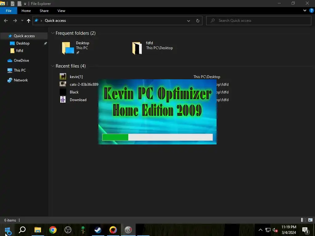Open the Windows Start menu
The width and height of the screenshot is (315, 236).
tap(8, 230)
